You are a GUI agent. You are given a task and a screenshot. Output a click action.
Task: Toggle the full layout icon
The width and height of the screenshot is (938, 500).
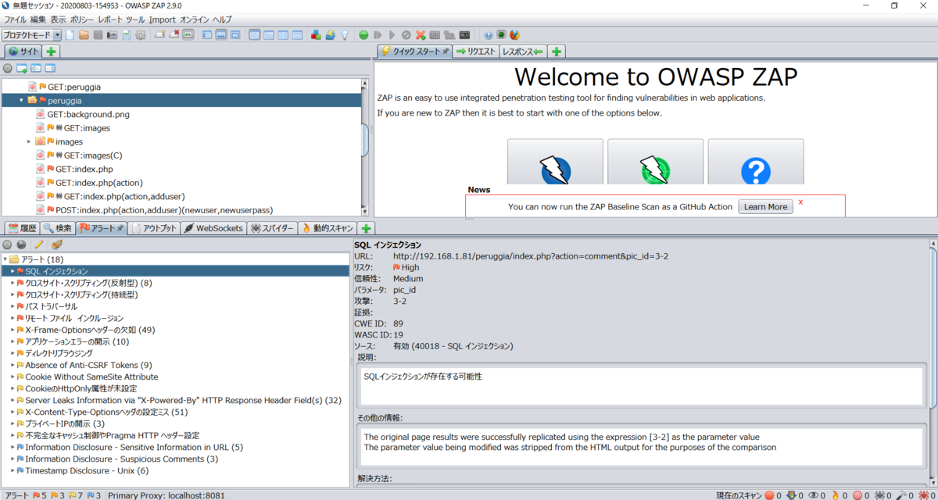(234, 35)
